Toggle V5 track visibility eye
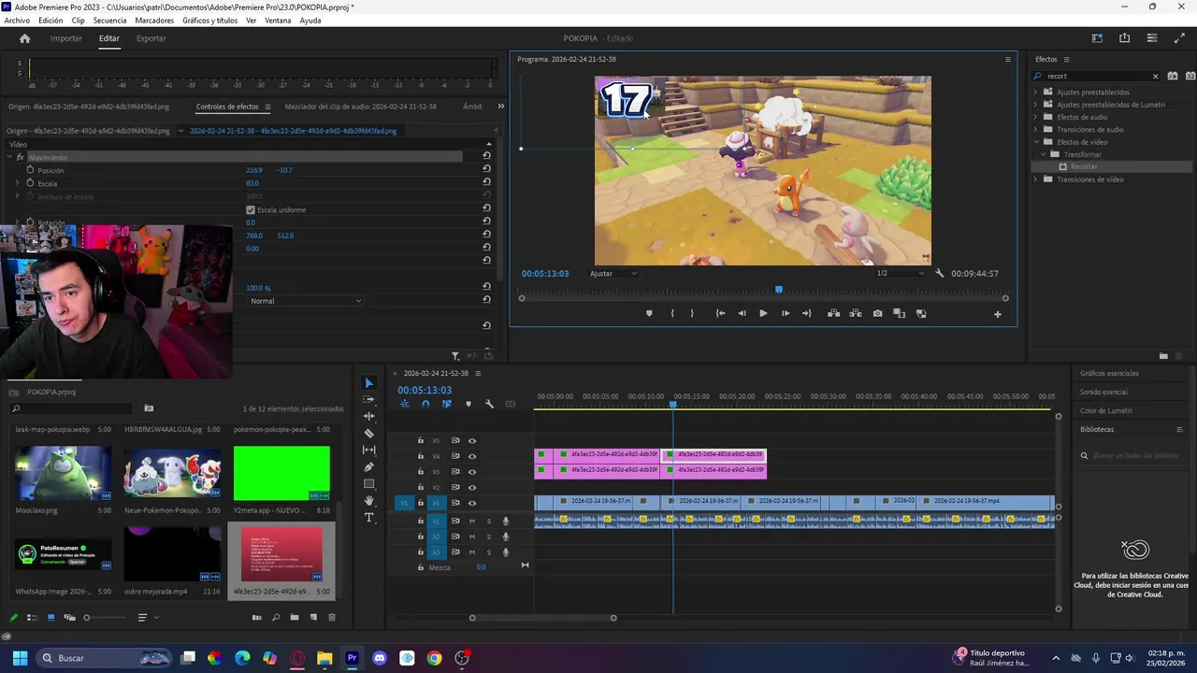This screenshot has height=673, width=1197. tap(471, 441)
